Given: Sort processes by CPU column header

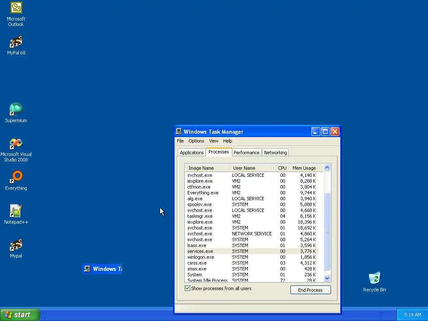Looking at the screenshot, I should (x=281, y=168).
